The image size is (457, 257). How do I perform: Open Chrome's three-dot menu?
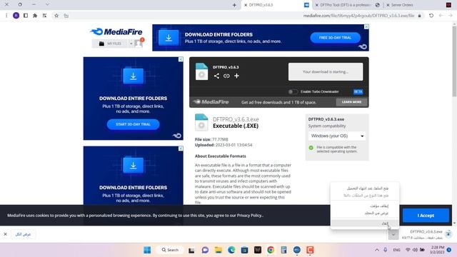click(6, 16)
